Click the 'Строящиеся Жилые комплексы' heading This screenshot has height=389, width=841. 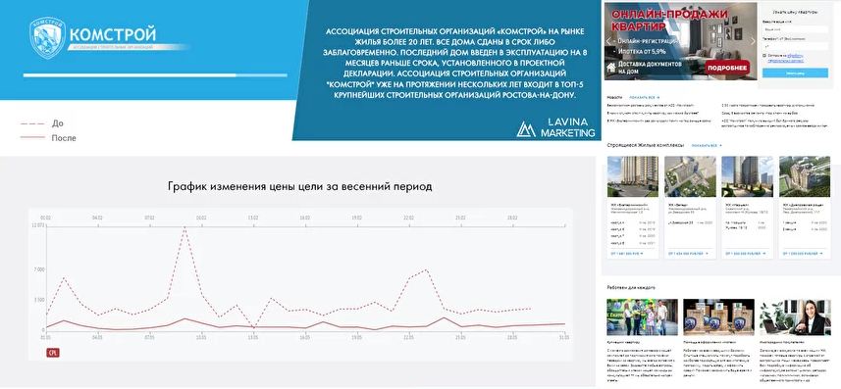[x=646, y=145]
